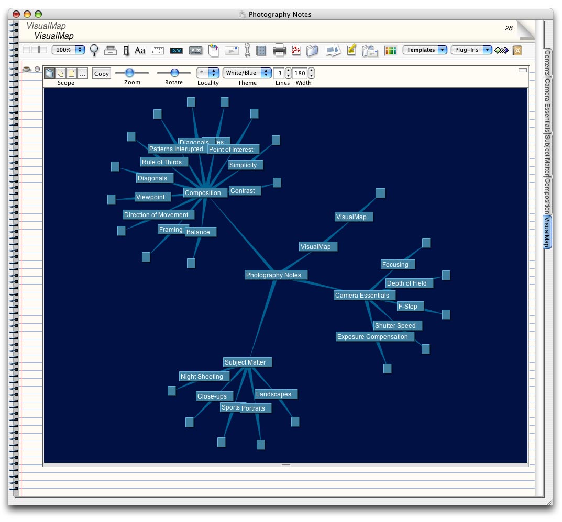The width and height of the screenshot is (562, 522).
Task: Switch to the Composition side tab
Action: (x=547, y=196)
